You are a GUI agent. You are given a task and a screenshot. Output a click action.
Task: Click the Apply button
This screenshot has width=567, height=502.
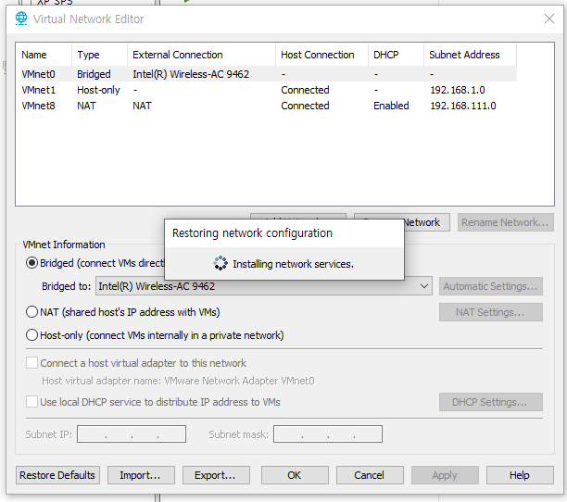tap(445, 475)
